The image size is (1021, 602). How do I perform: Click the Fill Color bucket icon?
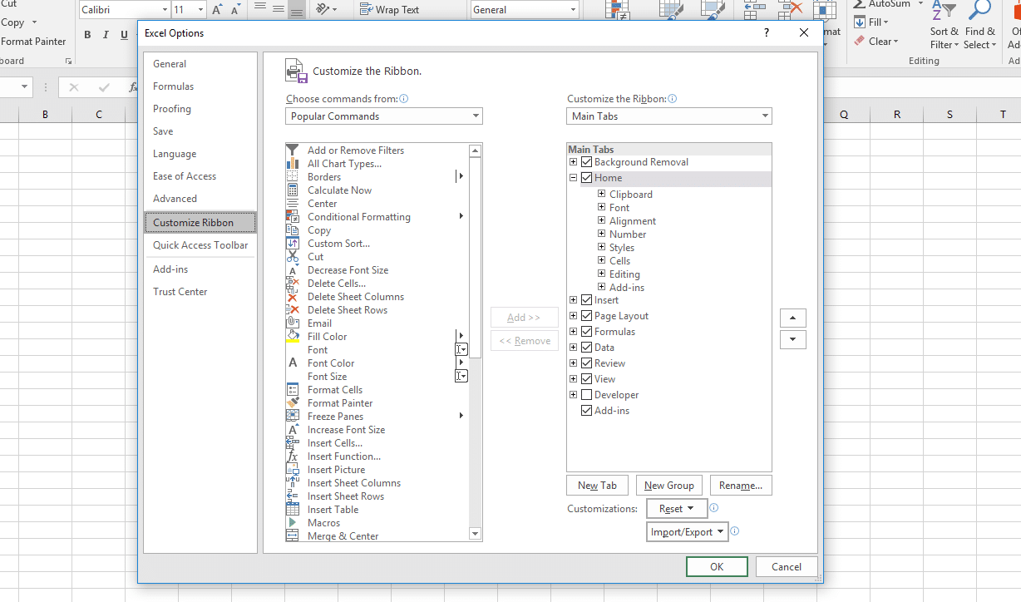click(292, 337)
